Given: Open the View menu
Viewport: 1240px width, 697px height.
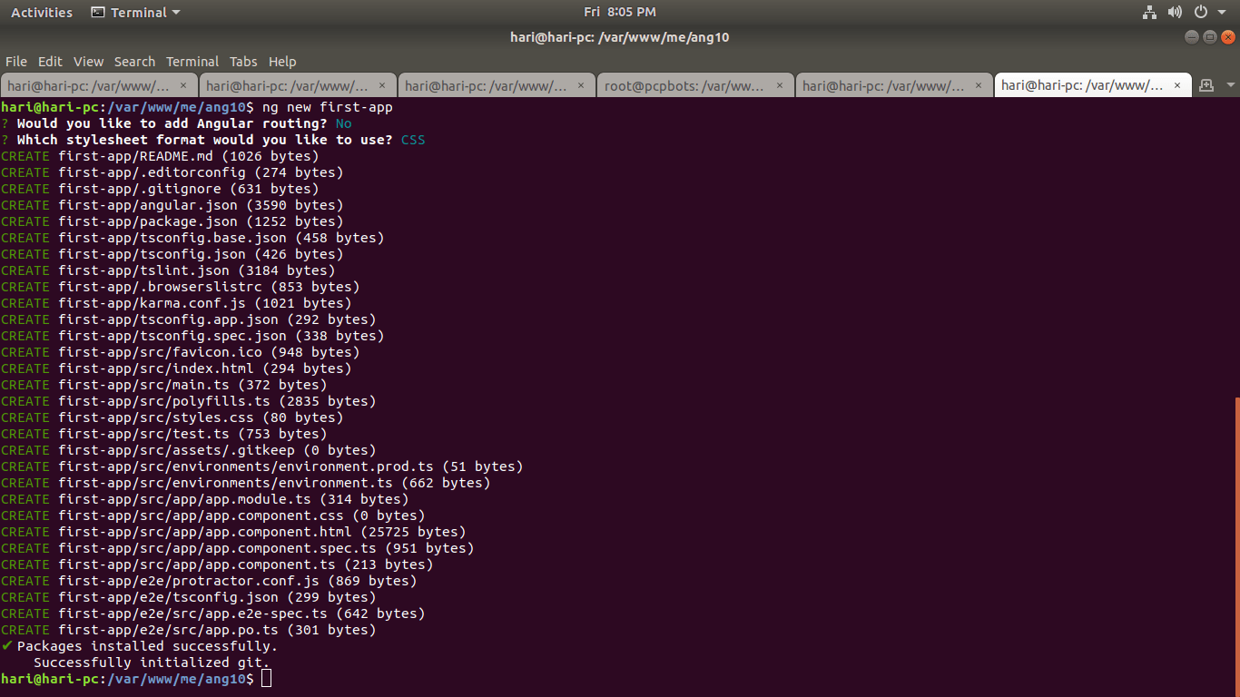Looking at the screenshot, I should [x=88, y=62].
